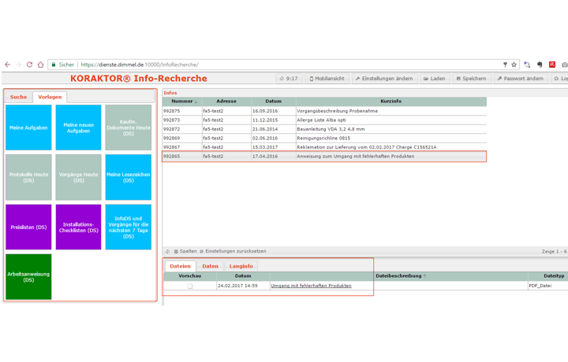Image resolution: width=568 pixels, height=362 pixels.
Task: Bookmark this page with star icon
Action: coord(514,65)
